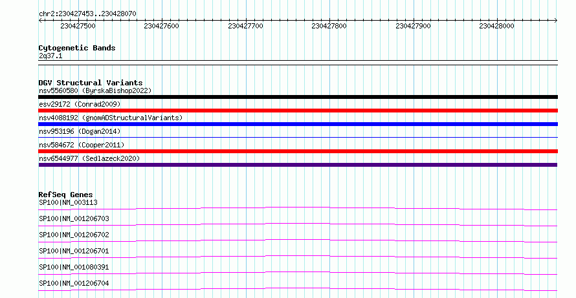
Task: Click the purple nsv6544977 variant bar
Action: [298, 165]
